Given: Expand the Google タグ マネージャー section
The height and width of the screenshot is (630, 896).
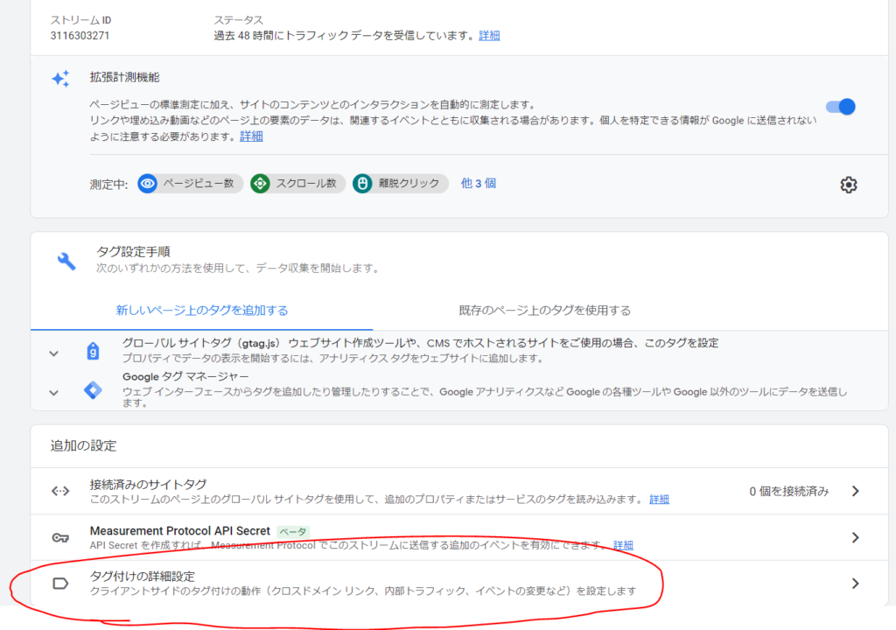Looking at the screenshot, I should [x=53, y=392].
